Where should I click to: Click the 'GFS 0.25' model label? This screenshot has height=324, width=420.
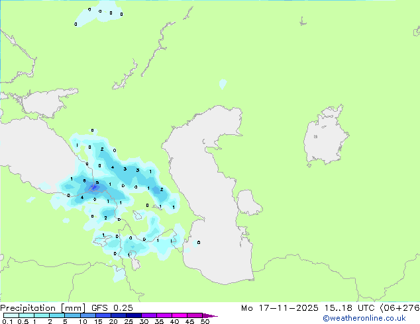(x=112, y=308)
